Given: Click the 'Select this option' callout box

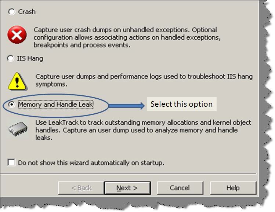Looking at the screenshot, I should click(x=181, y=104).
